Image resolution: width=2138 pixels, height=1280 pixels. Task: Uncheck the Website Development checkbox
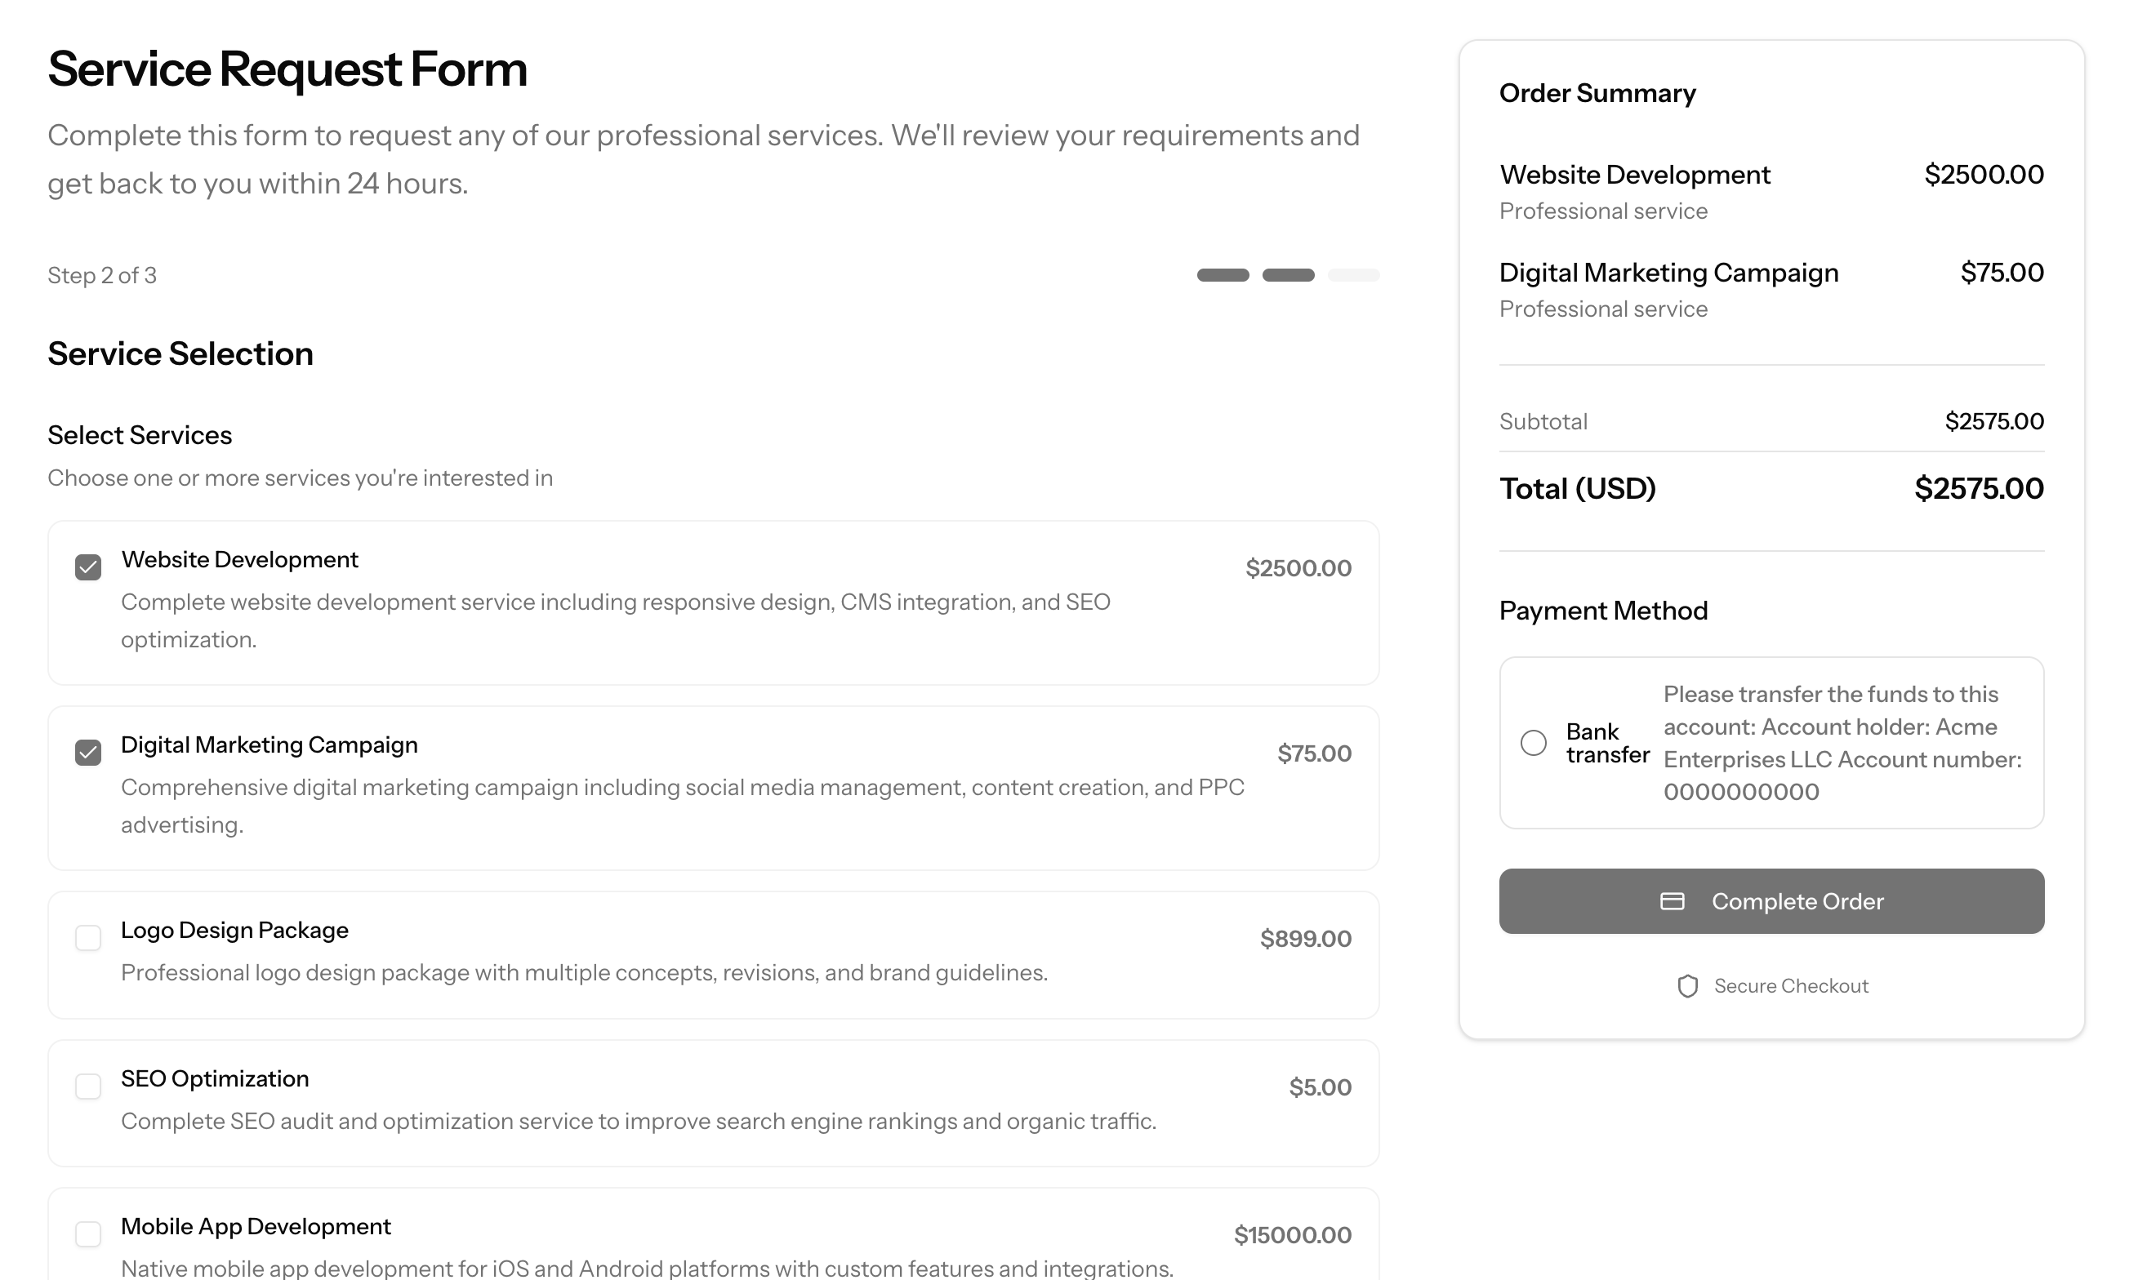pos(88,567)
